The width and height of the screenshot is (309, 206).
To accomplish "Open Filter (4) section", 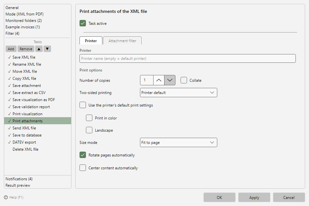I will [13, 33].
